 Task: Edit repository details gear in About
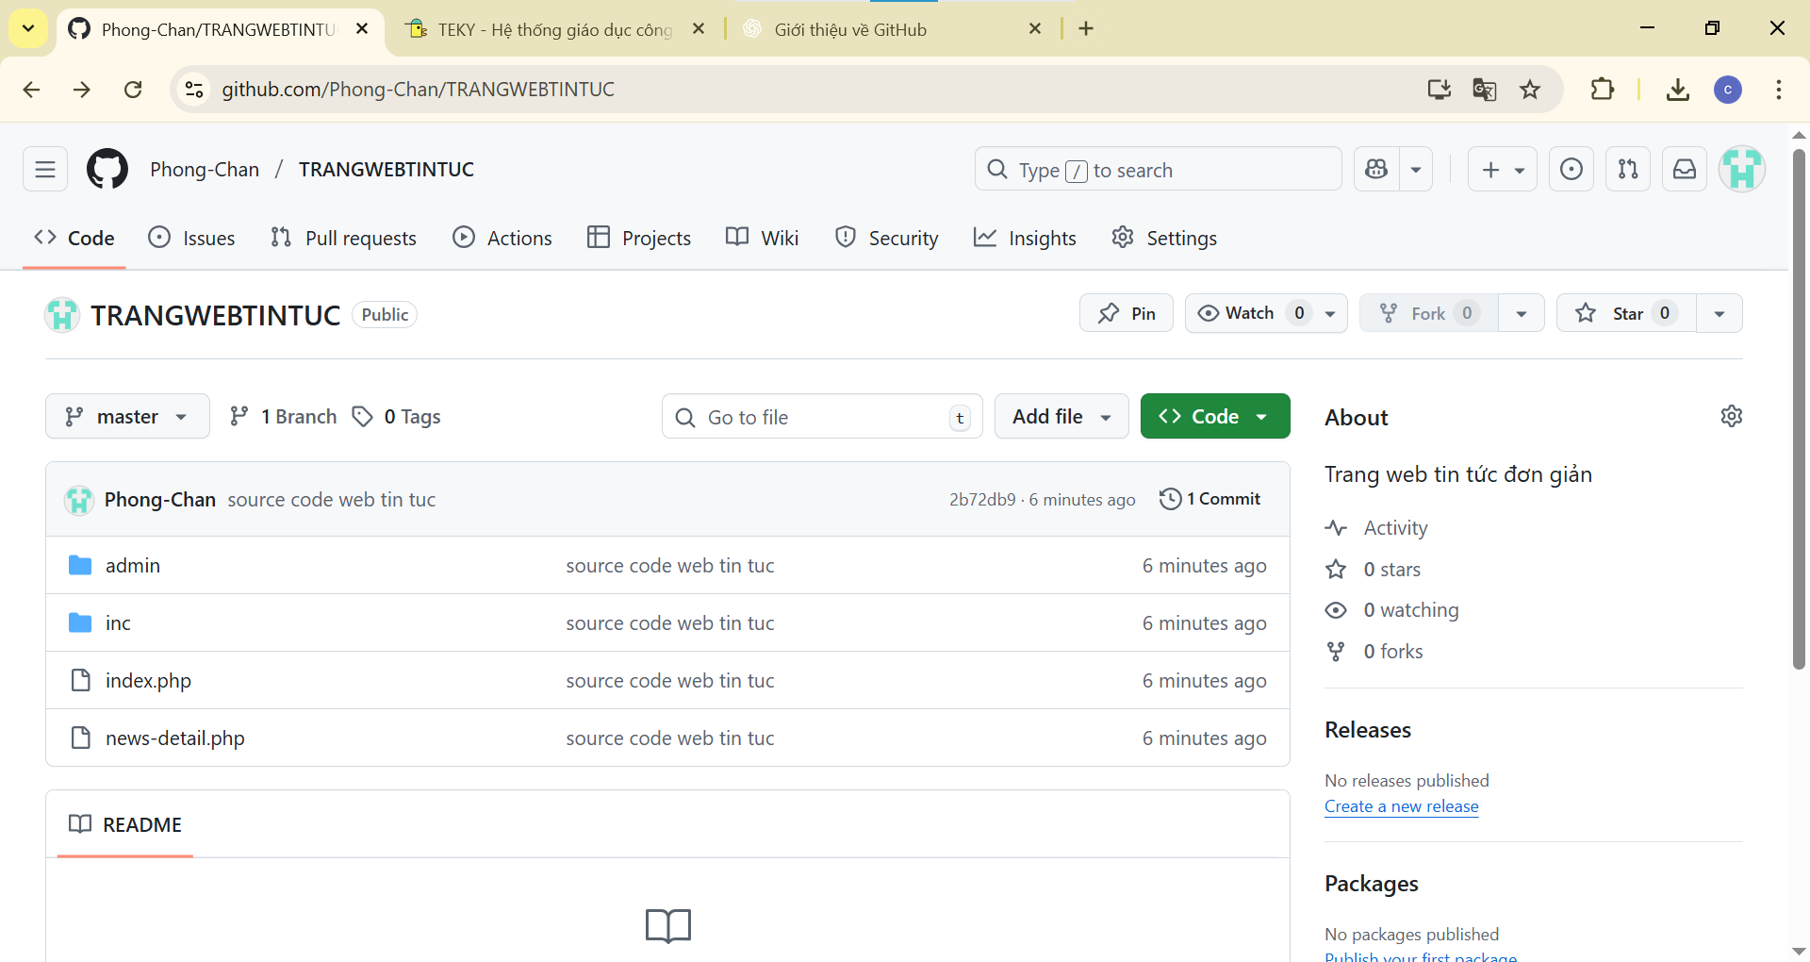click(1731, 416)
